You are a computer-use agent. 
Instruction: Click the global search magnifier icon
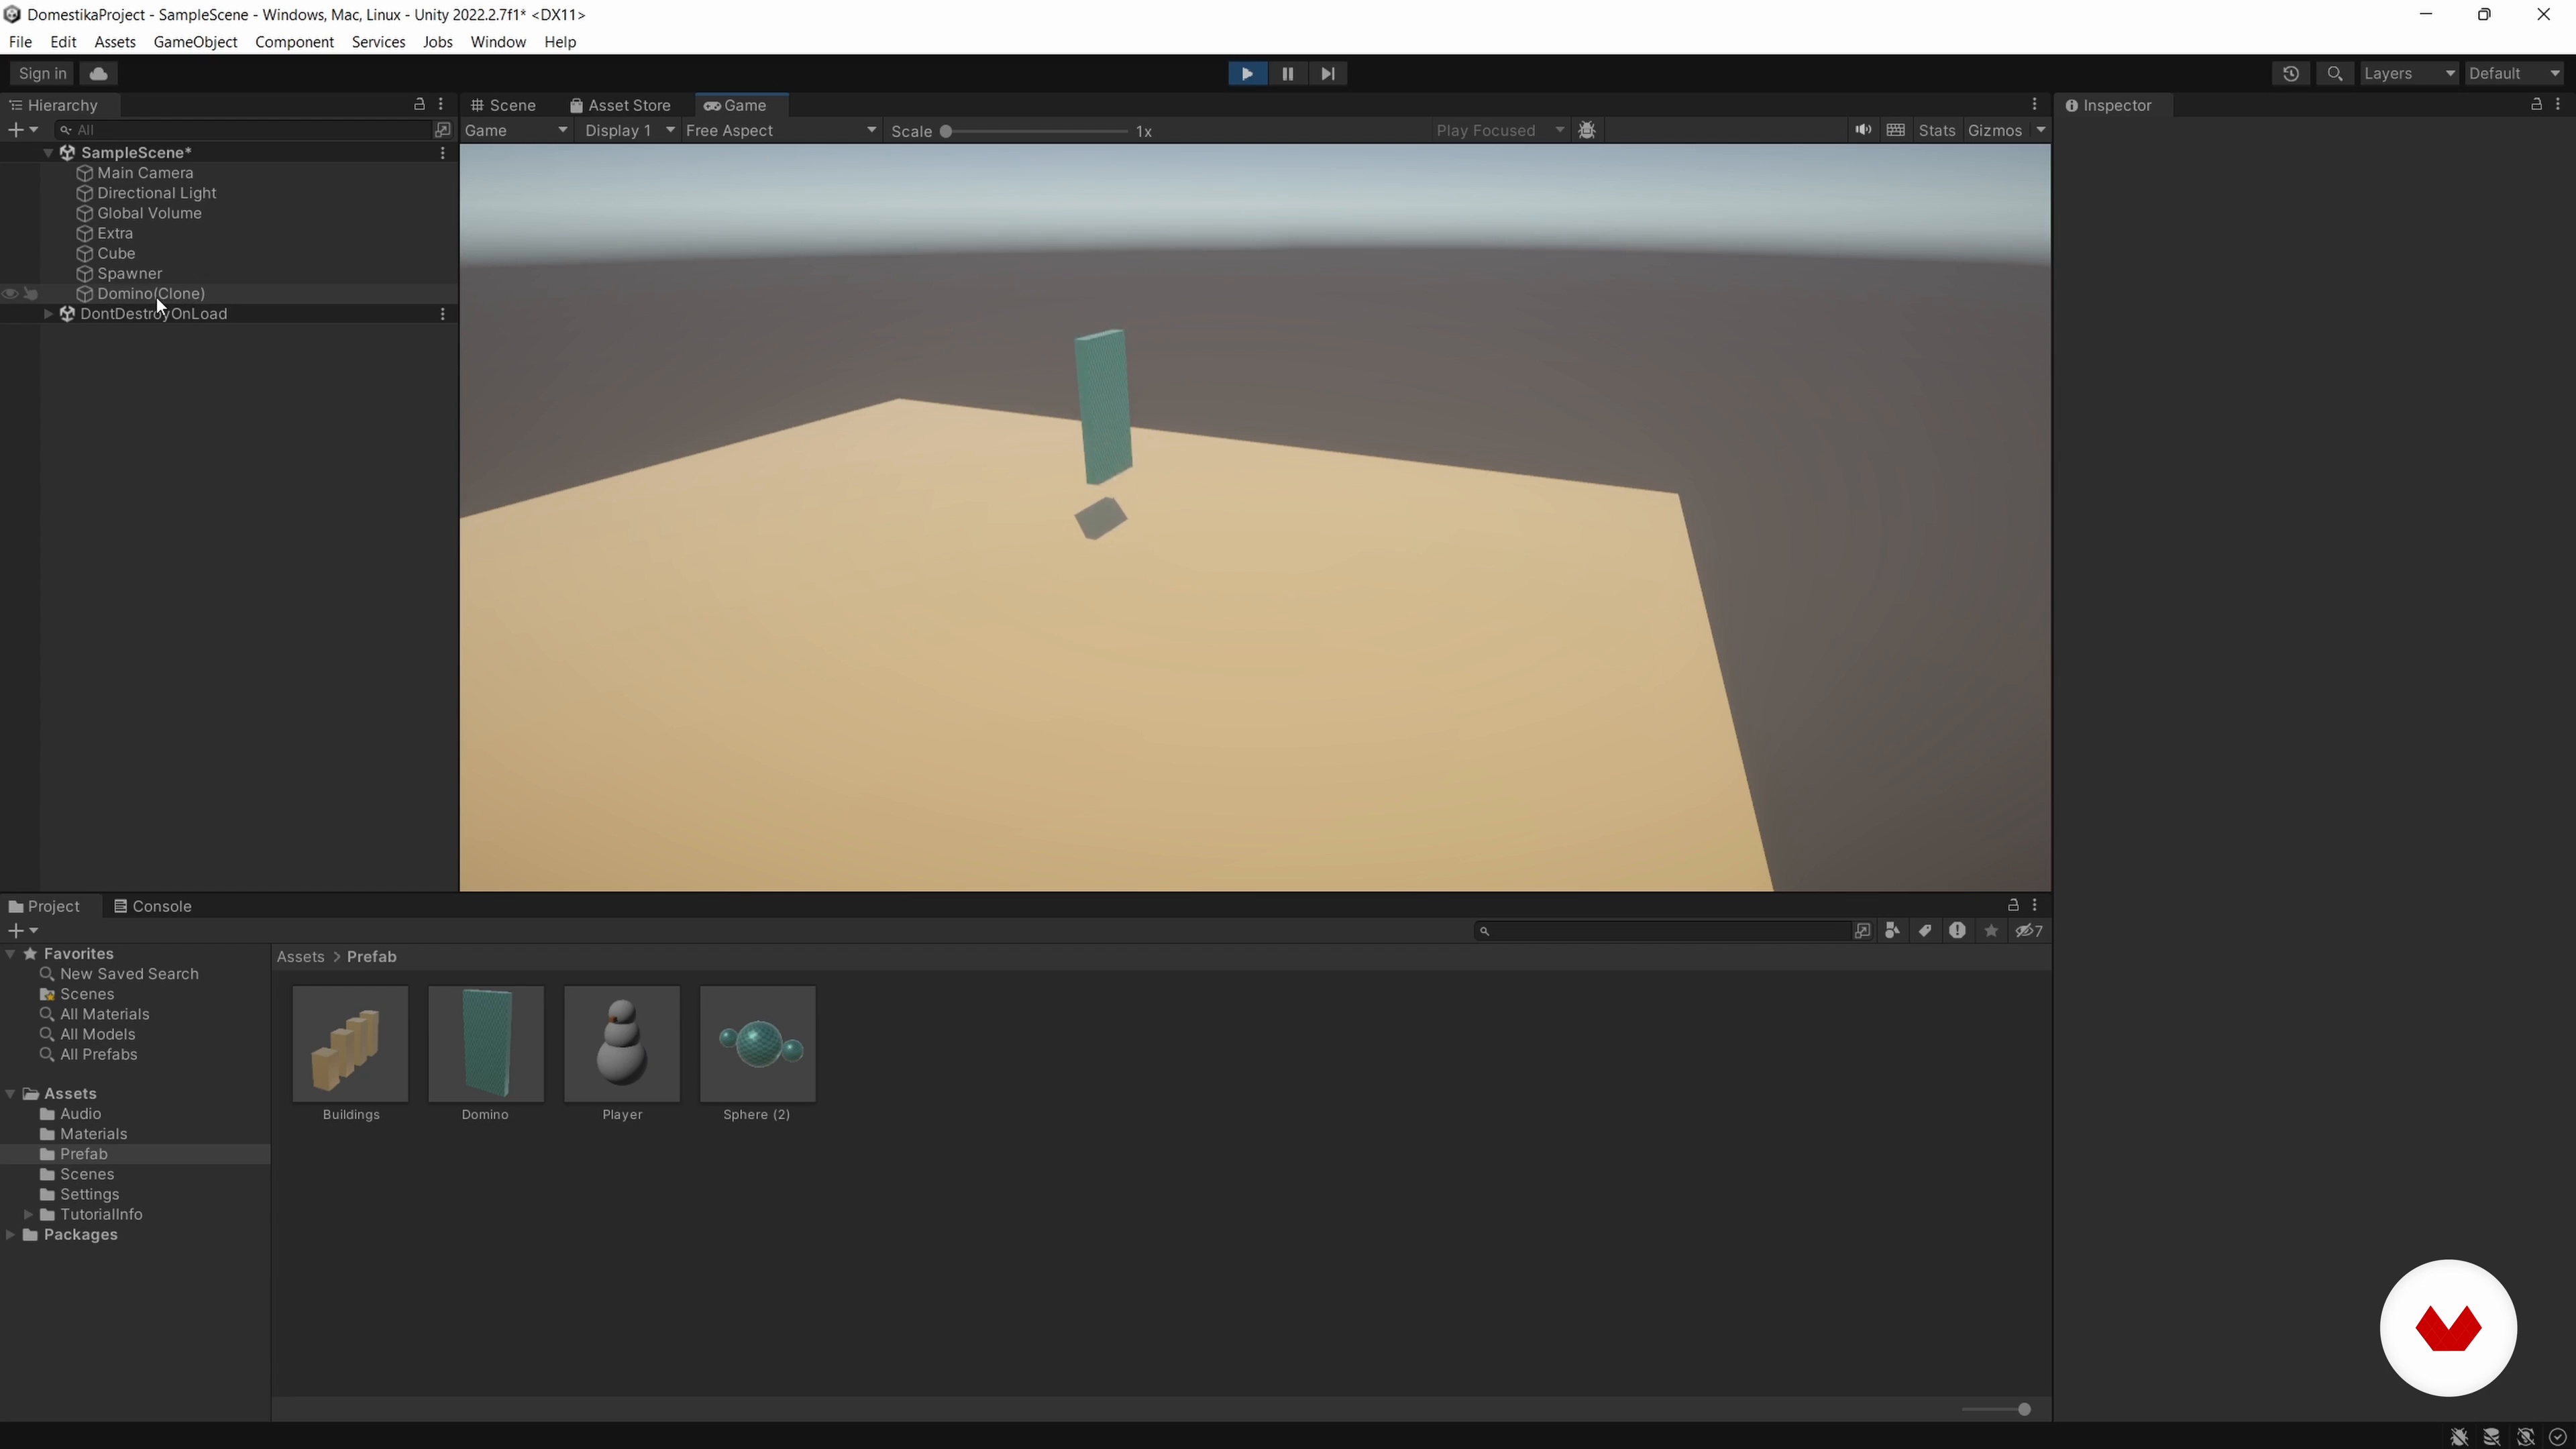point(2335,73)
